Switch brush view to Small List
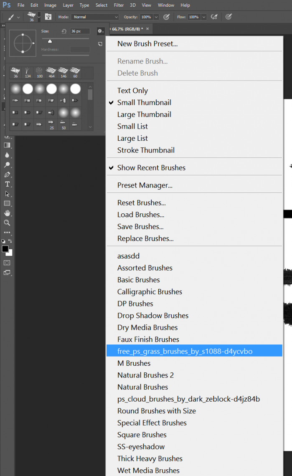Image resolution: width=292 pixels, height=476 pixels. coord(132,126)
